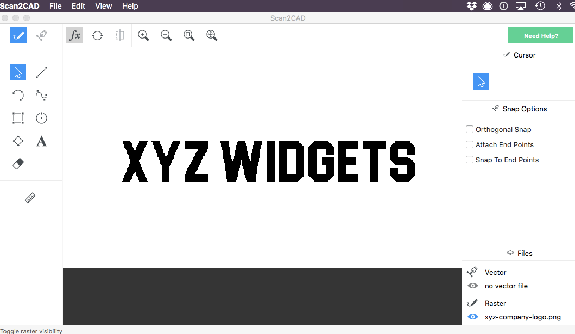The height and width of the screenshot is (334, 575).
Task: Click Toggle raster visibility at bottom
Action: [31, 330]
